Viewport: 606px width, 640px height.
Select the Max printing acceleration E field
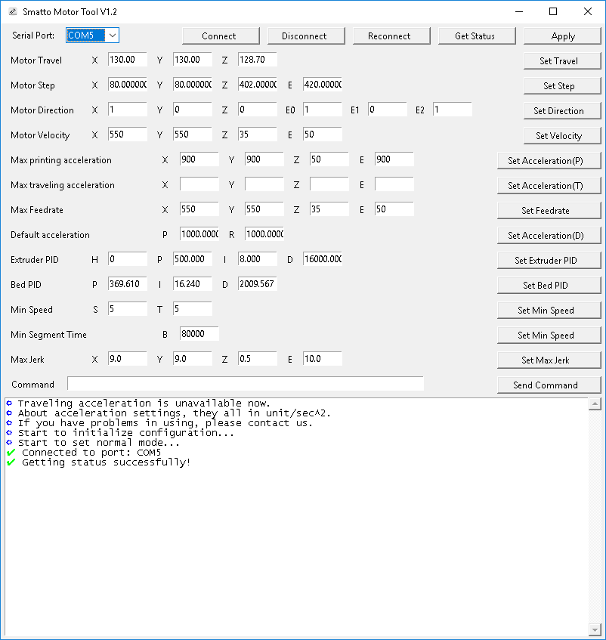394,159
